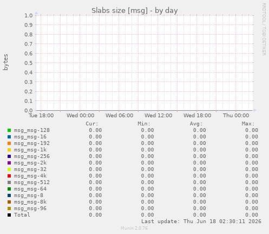The image size is (269, 234).
Task: Click the Max value for Total row
Action: tap(252, 215)
